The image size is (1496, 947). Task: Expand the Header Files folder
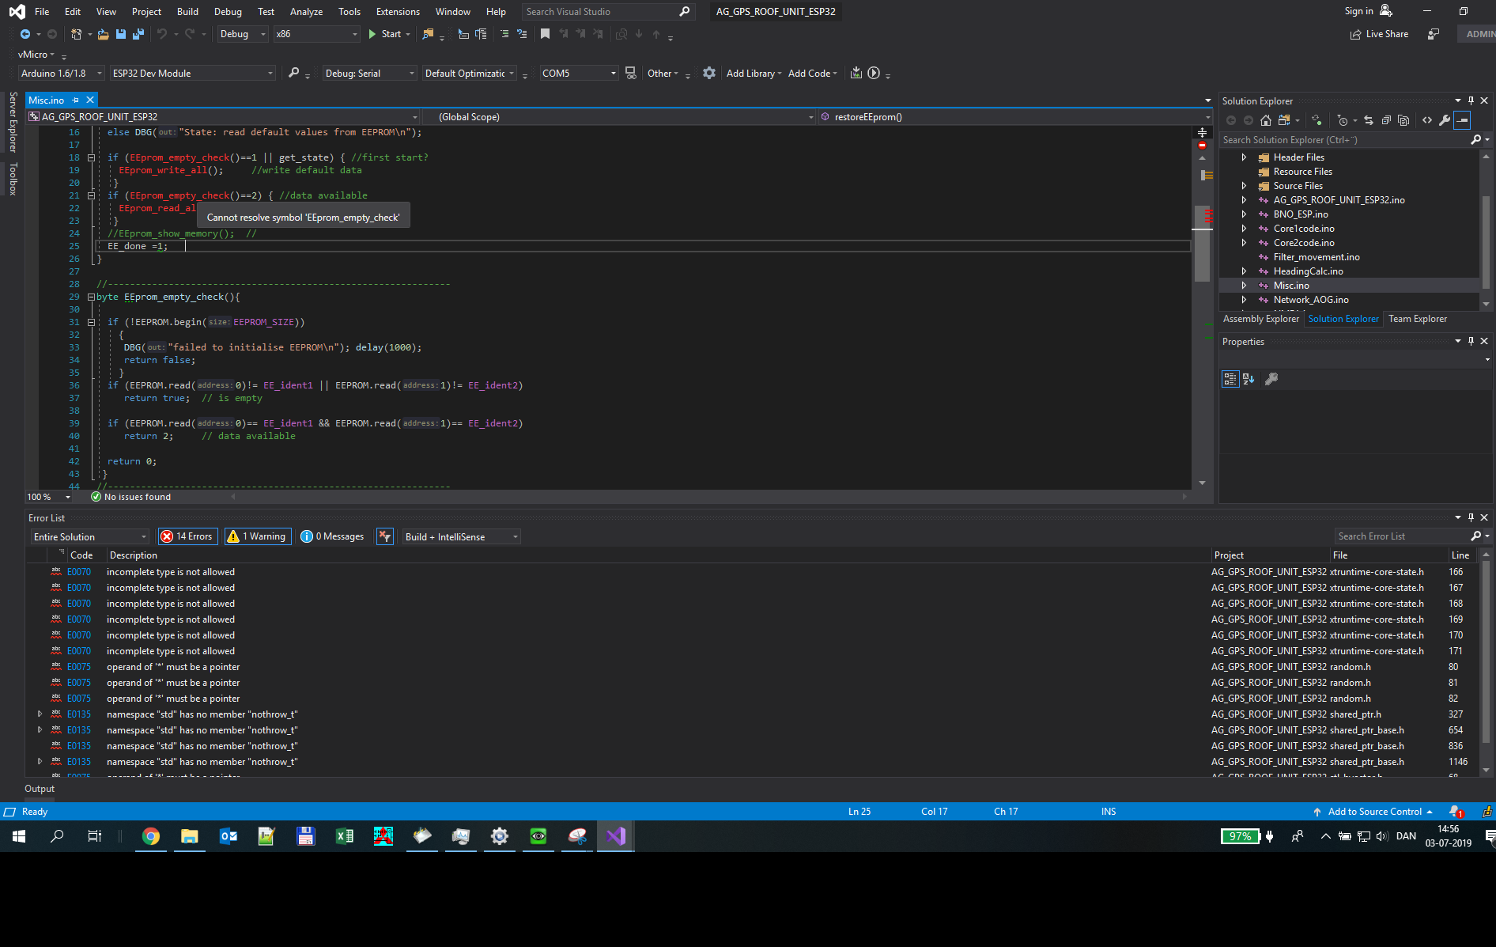coord(1244,157)
